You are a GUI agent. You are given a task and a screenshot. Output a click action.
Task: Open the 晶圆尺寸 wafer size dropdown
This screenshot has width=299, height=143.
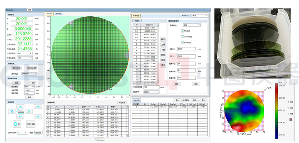click(199, 16)
